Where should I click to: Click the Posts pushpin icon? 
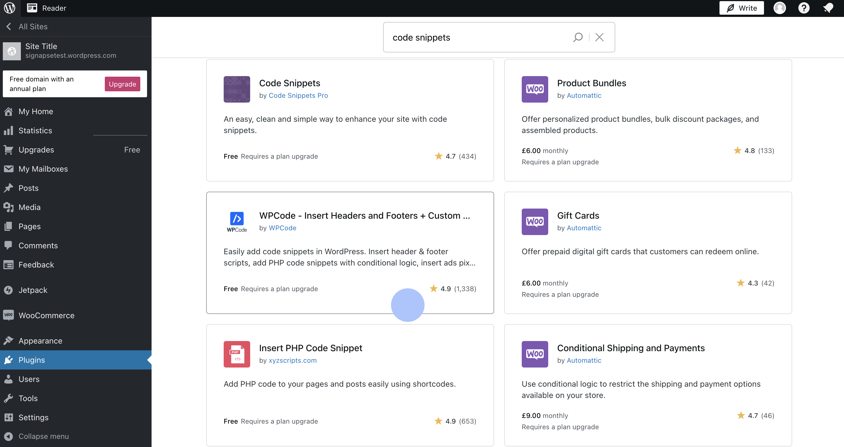[x=8, y=188]
